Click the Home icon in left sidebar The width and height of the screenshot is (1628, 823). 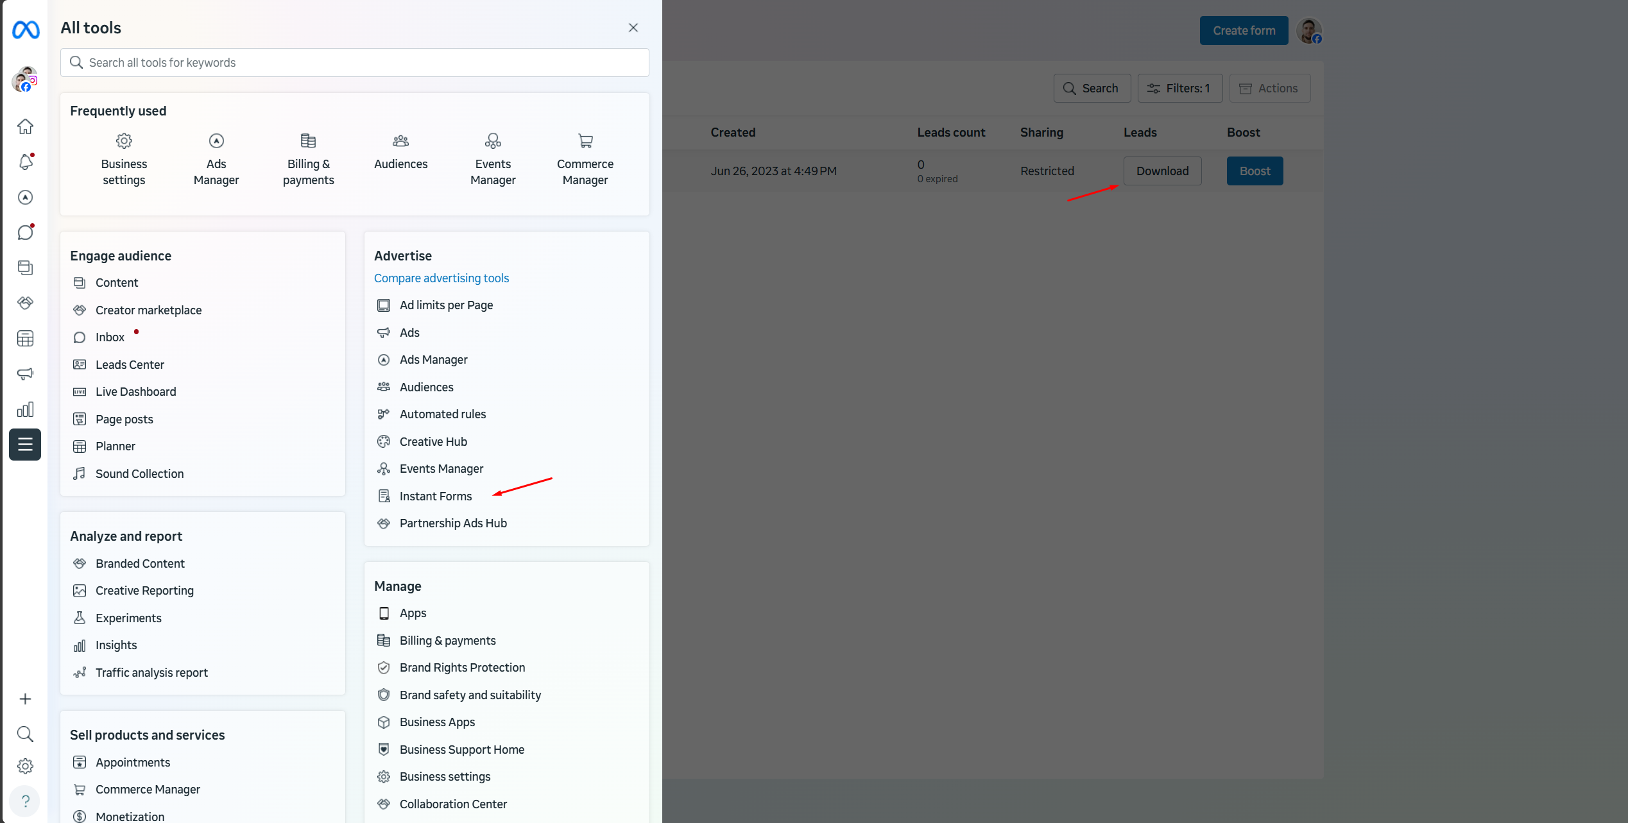(25, 126)
